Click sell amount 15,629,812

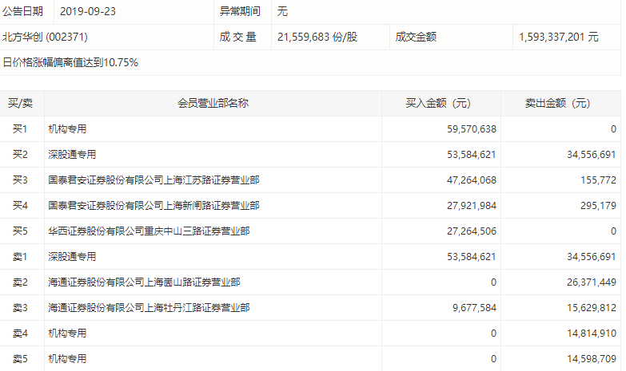tap(592, 308)
